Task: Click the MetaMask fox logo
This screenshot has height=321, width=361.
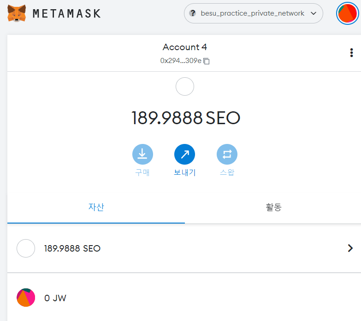Action: coord(17,13)
